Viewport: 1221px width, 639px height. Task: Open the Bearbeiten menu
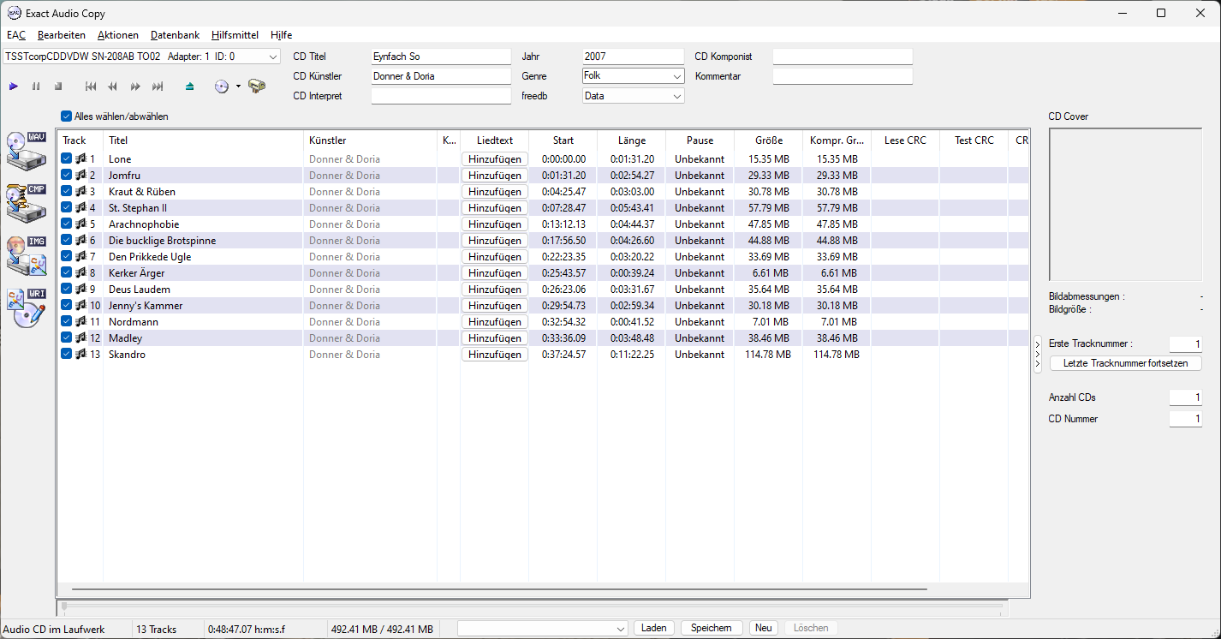pyautogui.click(x=62, y=35)
